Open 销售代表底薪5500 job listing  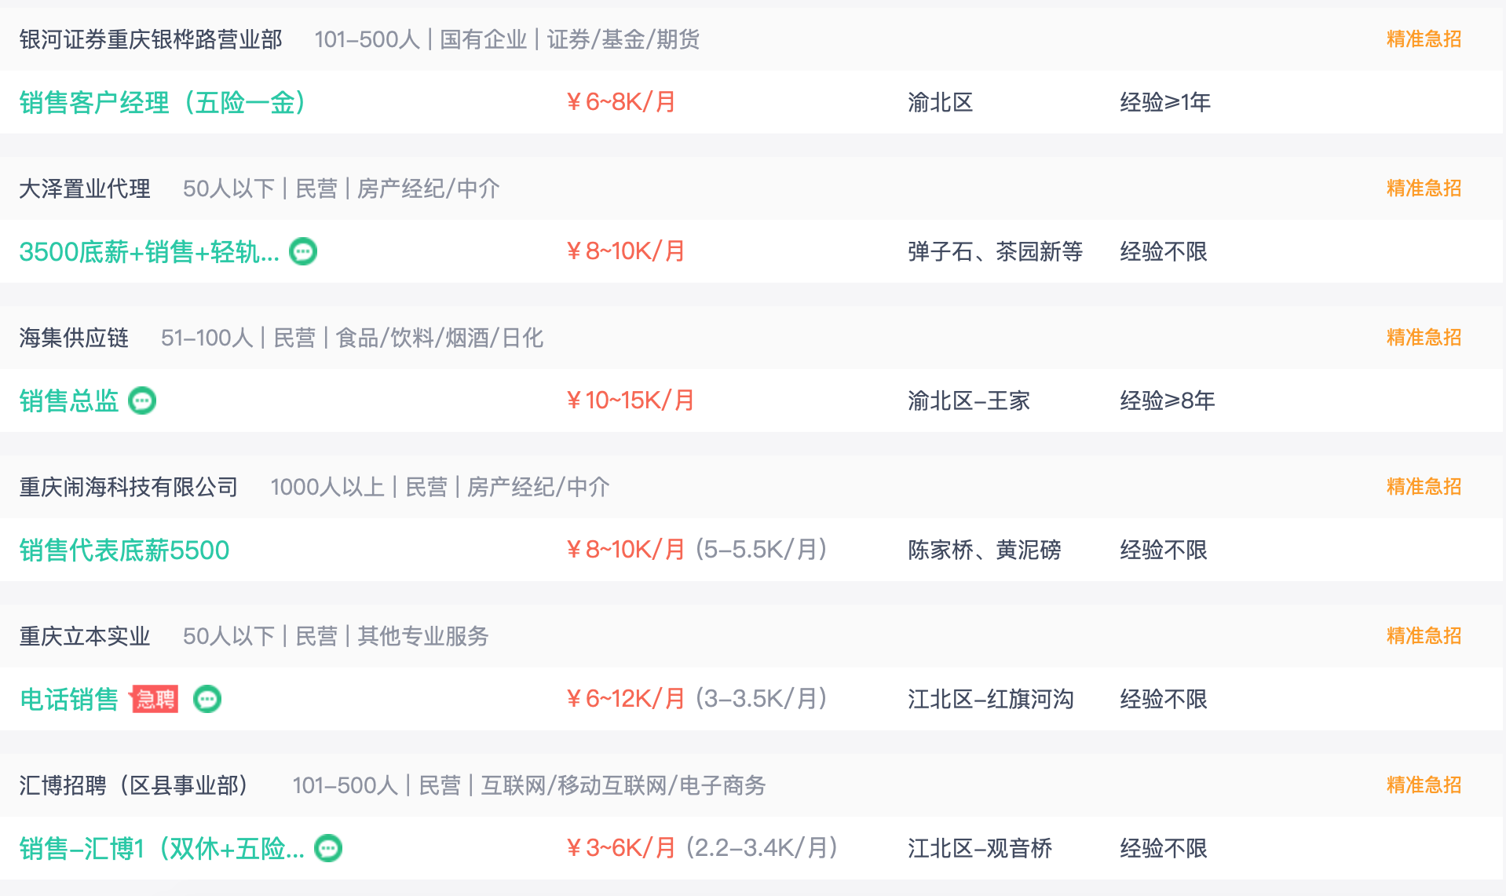pos(124,550)
